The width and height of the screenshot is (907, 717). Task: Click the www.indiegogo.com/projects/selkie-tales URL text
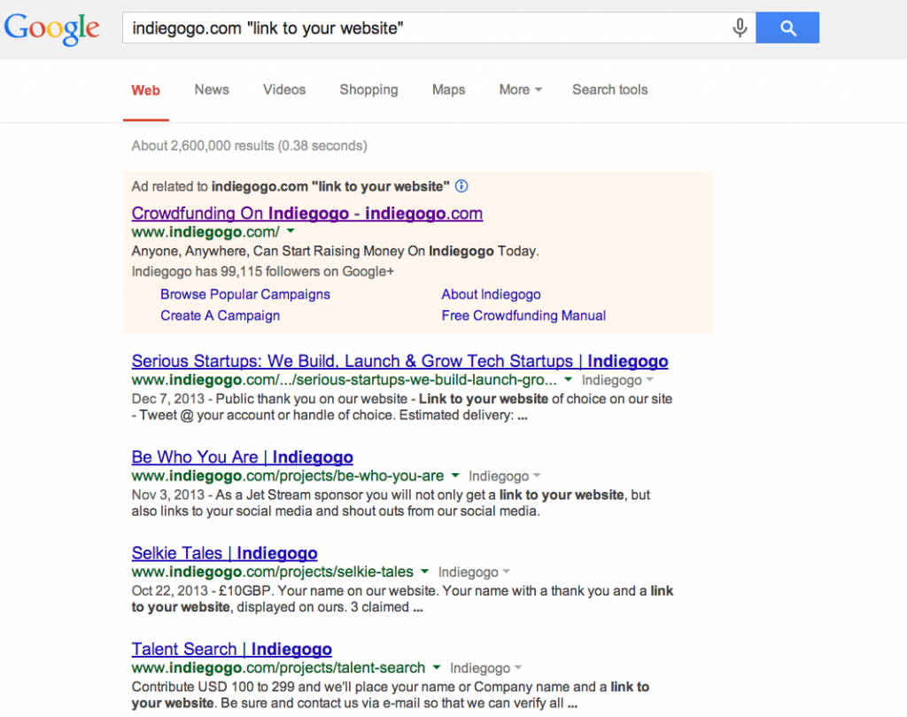pyautogui.click(x=273, y=572)
